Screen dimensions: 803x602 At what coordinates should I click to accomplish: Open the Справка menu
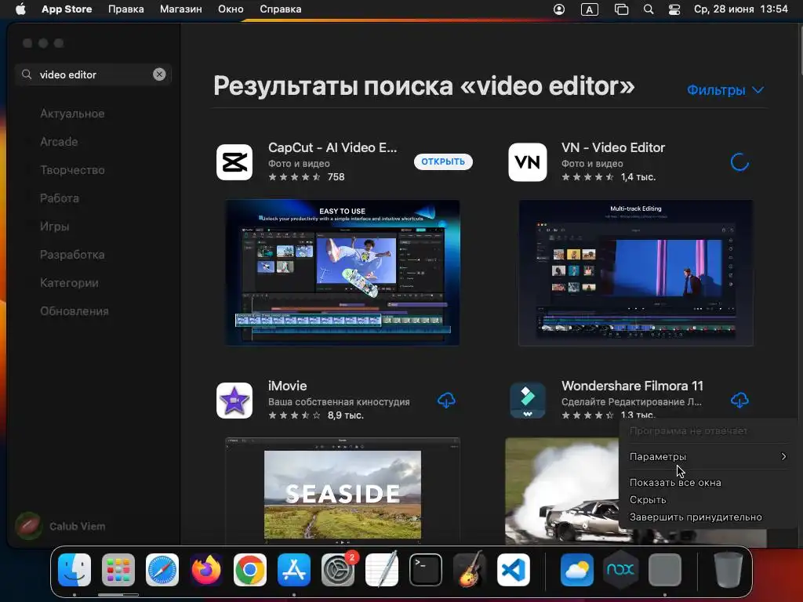[x=280, y=9]
